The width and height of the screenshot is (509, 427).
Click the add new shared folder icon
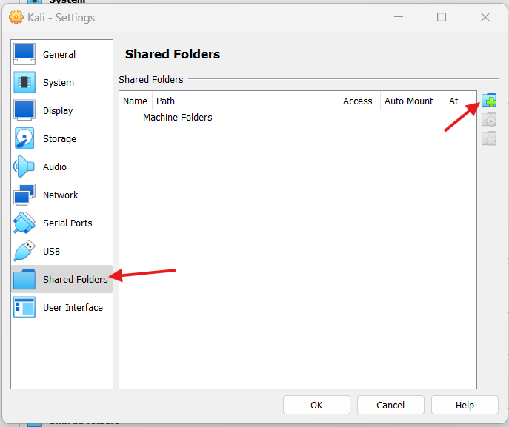(489, 101)
